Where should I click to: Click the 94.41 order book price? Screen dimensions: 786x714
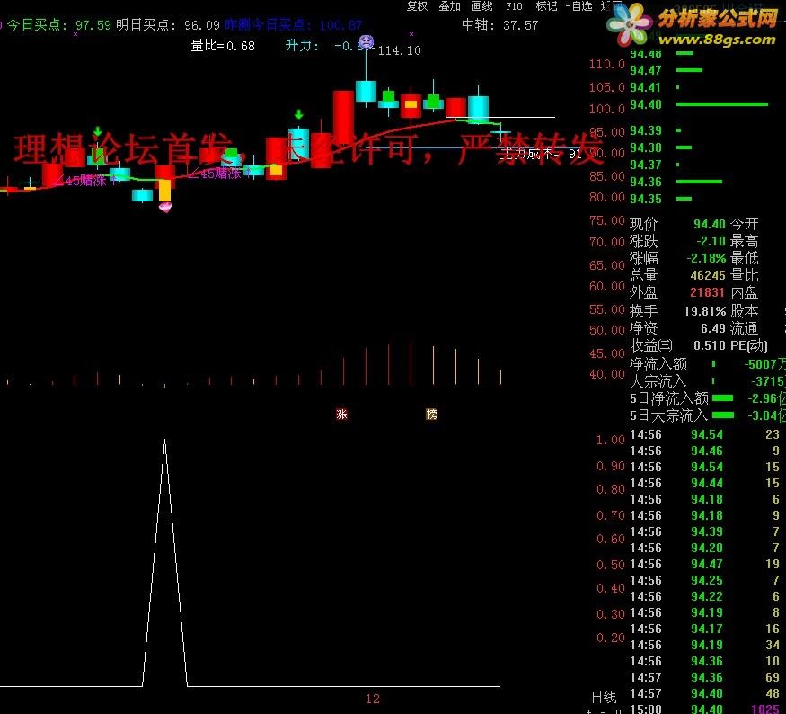(646, 87)
